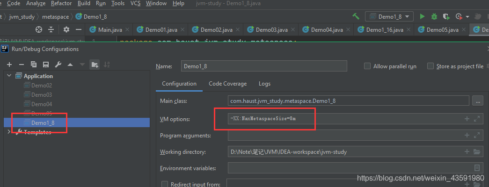Collapse the Application tree node
The image size is (489, 187).
click(x=9, y=76)
